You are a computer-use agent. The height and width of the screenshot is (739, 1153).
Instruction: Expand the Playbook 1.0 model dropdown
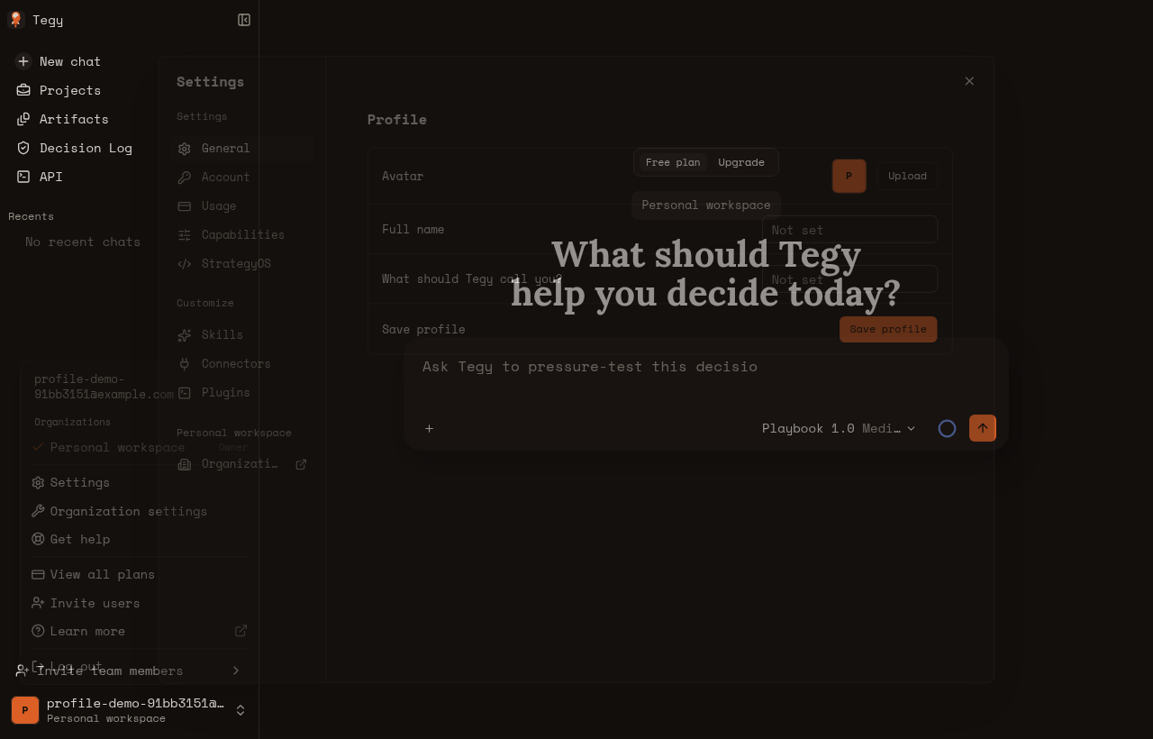839,428
